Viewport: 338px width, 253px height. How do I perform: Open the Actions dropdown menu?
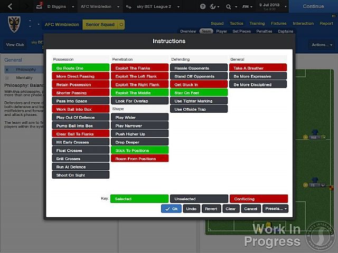pyautogui.click(x=321, y=45)
